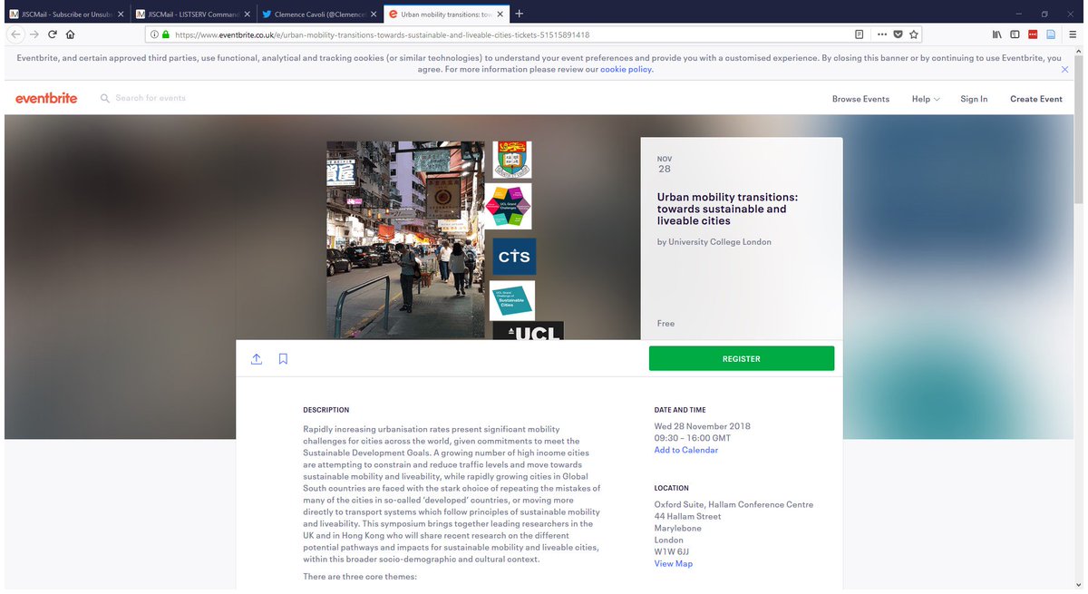
Task: Click 'Oxford Suite, Hallam Conference Centre' text
Action: pos(734,504)
